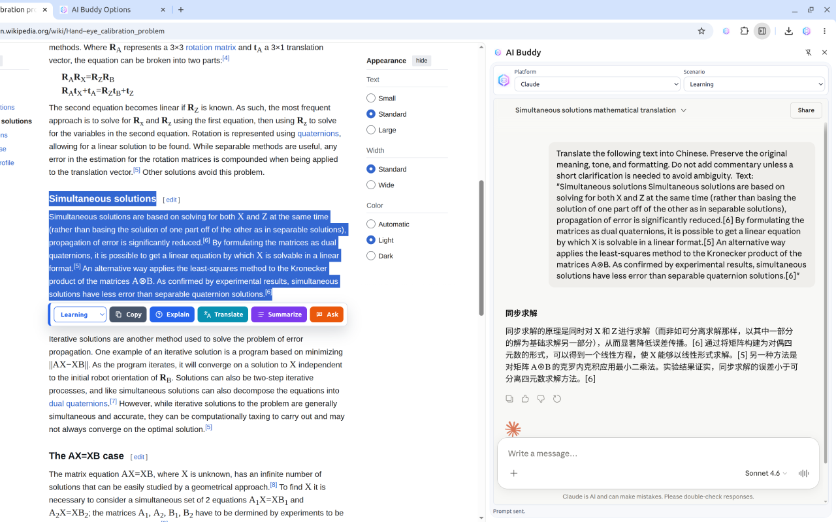Viewport: 836px width, 522px height.
Task: Retry the response with the refresh icon
Action: point(557,399)
